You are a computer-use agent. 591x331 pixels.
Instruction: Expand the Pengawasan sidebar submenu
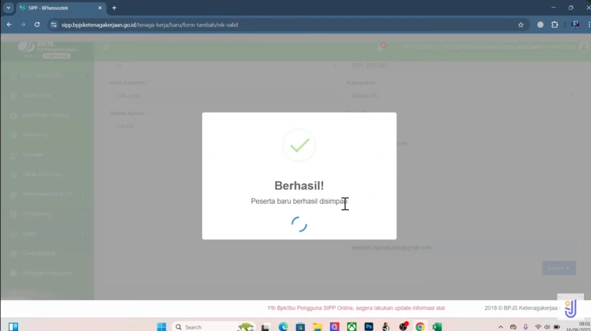coord(47,214)
